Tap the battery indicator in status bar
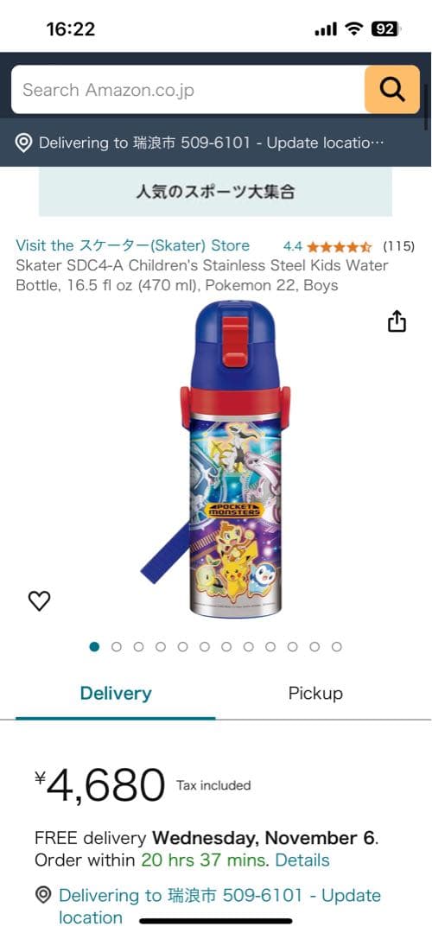Screen dimensions: 432x933 click(x=385, y=29)
